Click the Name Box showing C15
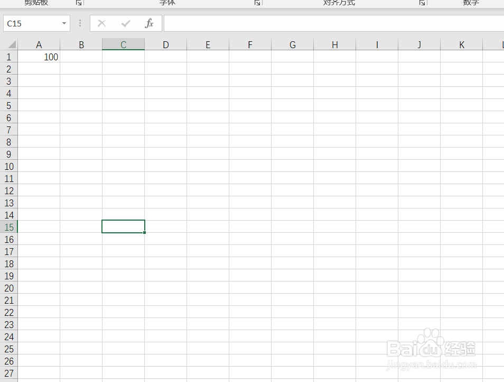 (36, 23)
